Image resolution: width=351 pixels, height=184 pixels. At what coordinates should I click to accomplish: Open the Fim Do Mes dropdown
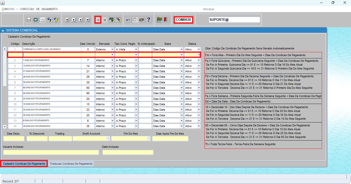149,139
